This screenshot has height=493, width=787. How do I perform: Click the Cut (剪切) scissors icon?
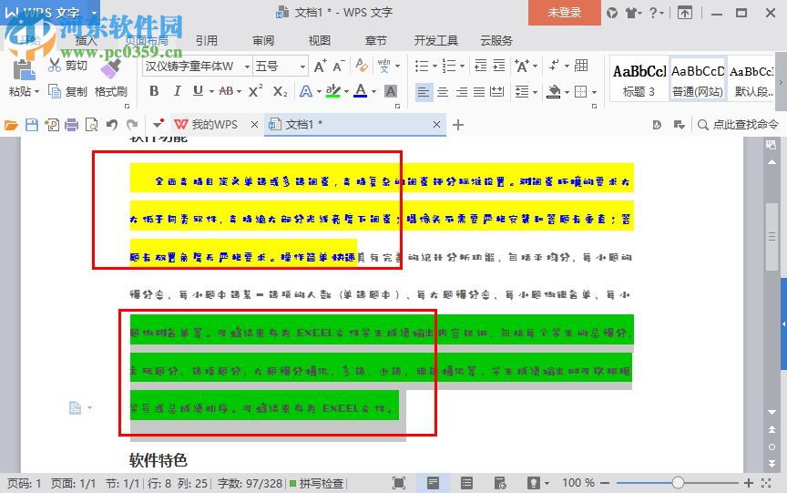[55, 66]
